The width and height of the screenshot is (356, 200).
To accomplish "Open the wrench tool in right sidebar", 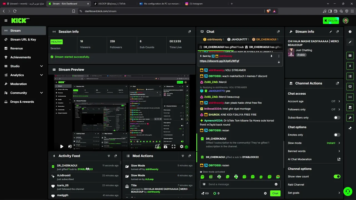I will [x=350, y=118].
